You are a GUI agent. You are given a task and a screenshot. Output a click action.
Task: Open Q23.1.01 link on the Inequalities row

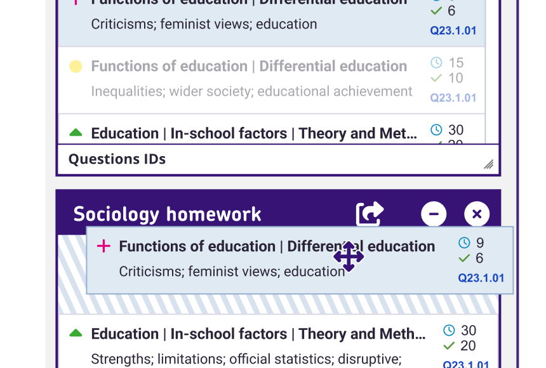click(x=453, y=98)
